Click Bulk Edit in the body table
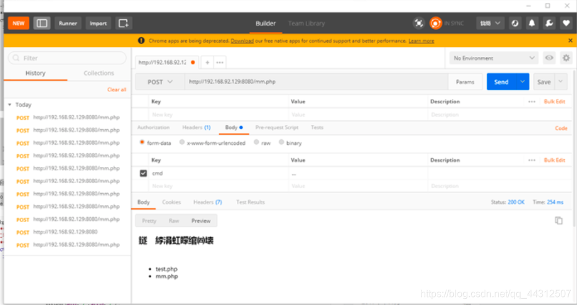Screen dimensions: 577x305 [x=555, y=160]
